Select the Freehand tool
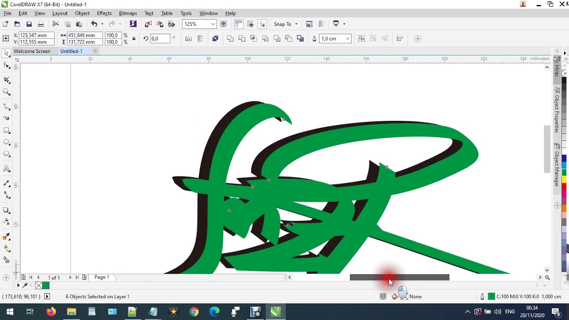 7,107
